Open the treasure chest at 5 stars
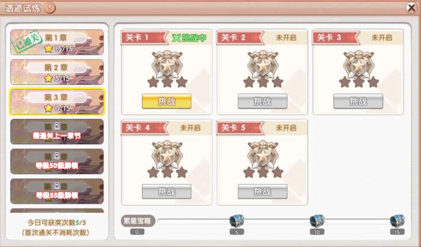Screen dimensions: 421x247 tap(237, 221)
